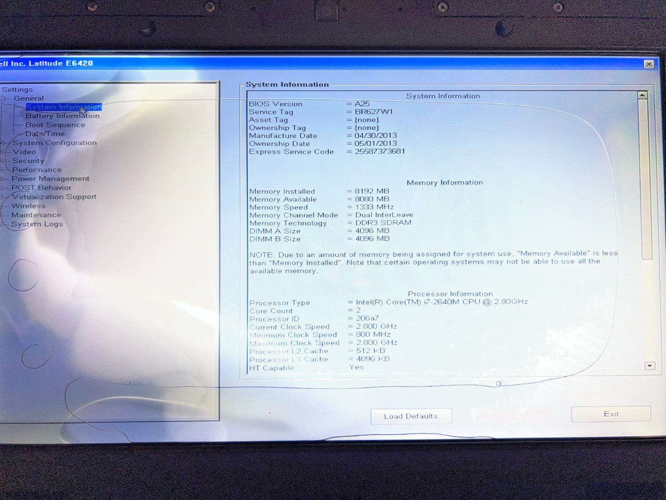This screenshot has height=500, width=666.
Task: Click the Memory Installed value 8192 MB
Action: (372, 191)
